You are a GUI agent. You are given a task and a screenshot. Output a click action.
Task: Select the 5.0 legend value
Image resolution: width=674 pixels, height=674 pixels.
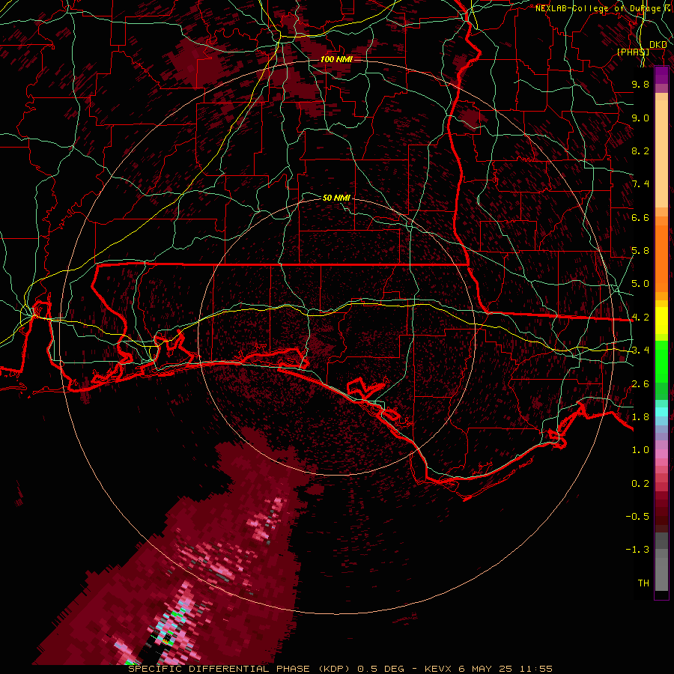(x=640, y=284)
